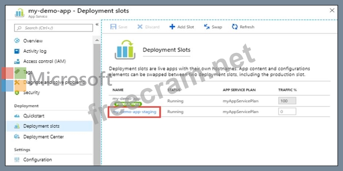Viewport: 343px width, 171px height.
Task: Click the Activity log icon
Action: (x=17, y=51)
